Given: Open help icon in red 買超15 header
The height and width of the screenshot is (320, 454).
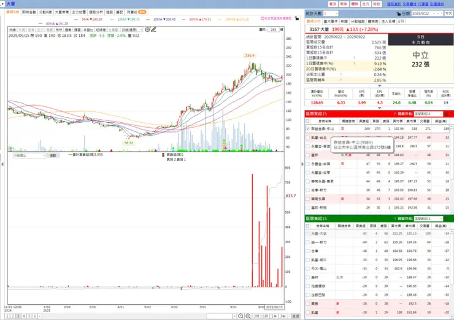Looking at the screenshot, I should point(394,114).
